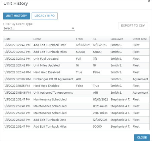Switch to the Unit History tab
152x141 pixels.
pos(16,16)
